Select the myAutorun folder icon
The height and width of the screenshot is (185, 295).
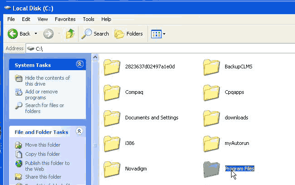pos(211,144)
